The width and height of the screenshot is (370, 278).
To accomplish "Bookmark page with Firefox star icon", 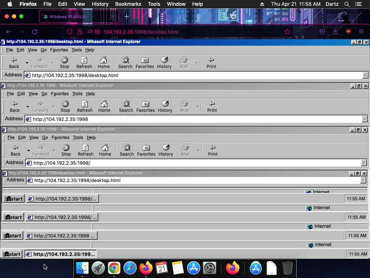I will 287,32.
